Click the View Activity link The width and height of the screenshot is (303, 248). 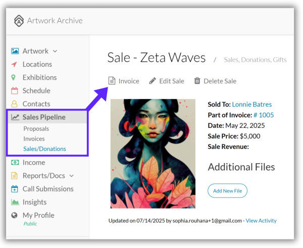tap(261, 221)
